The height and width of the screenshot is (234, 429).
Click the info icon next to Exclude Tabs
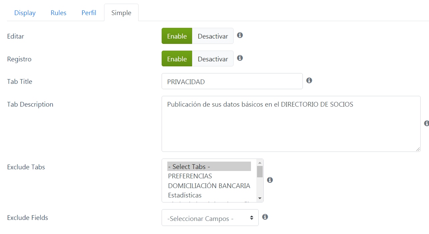click(270, 180)
